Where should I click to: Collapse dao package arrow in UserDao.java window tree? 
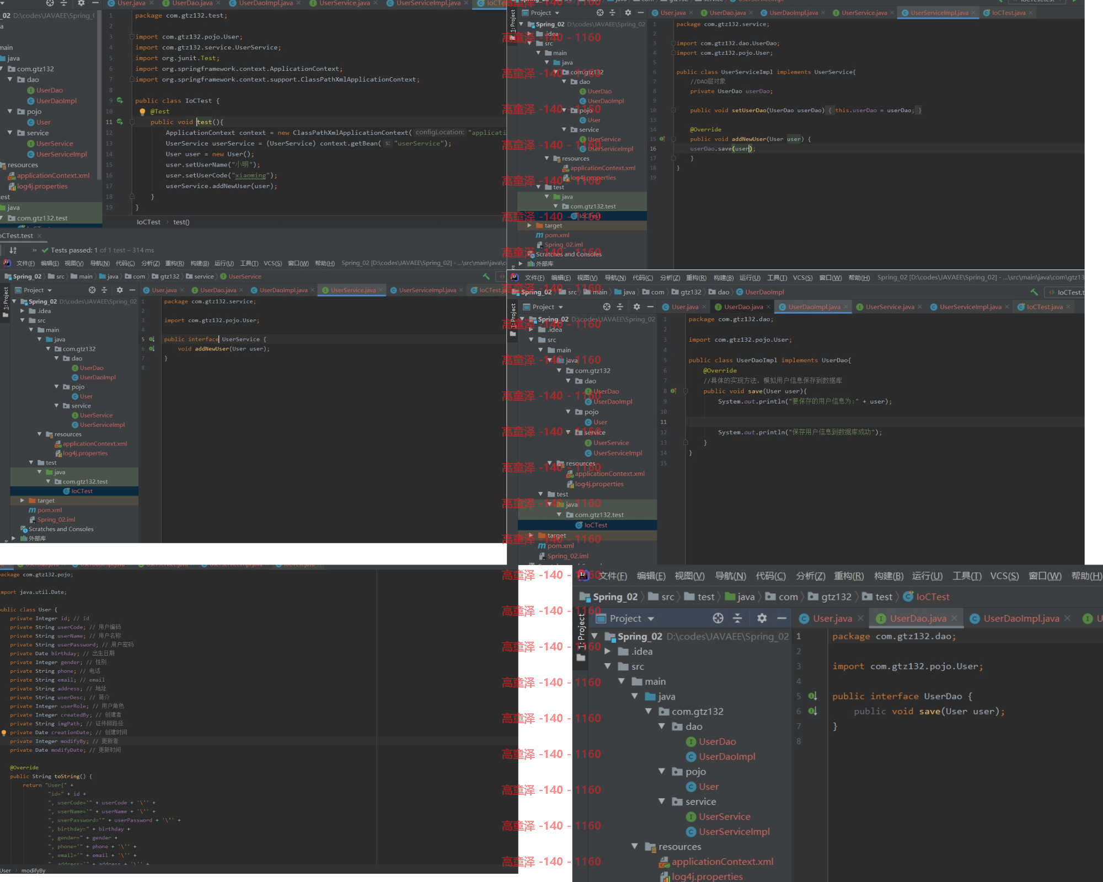pyautogui.click(x=662, y=727)
